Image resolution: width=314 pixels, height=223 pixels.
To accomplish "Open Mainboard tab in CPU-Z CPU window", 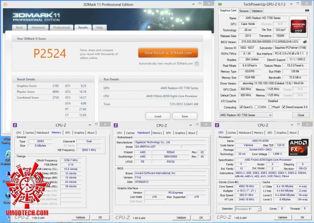I will pyautogui.click(x=245, y=132).
